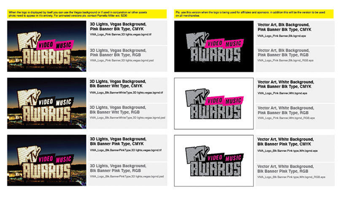Click the yellow note about affiliates and sponsors
Screen dimensions: 341x205
pyautogui.click(x=254, y=14)
